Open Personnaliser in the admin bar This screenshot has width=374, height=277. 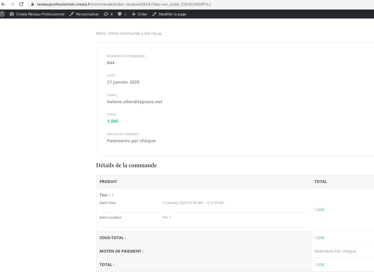[84, 14]
